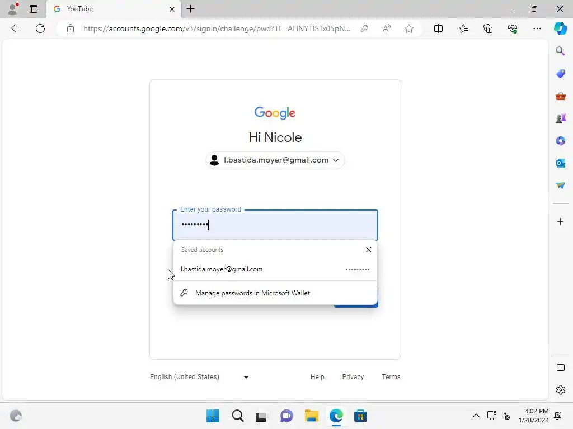Image resolution: width=573 pixels, height=429 pixels.
Task: Click the browser Back arrow
Action: pyautogui.click(x=15, y=28)
